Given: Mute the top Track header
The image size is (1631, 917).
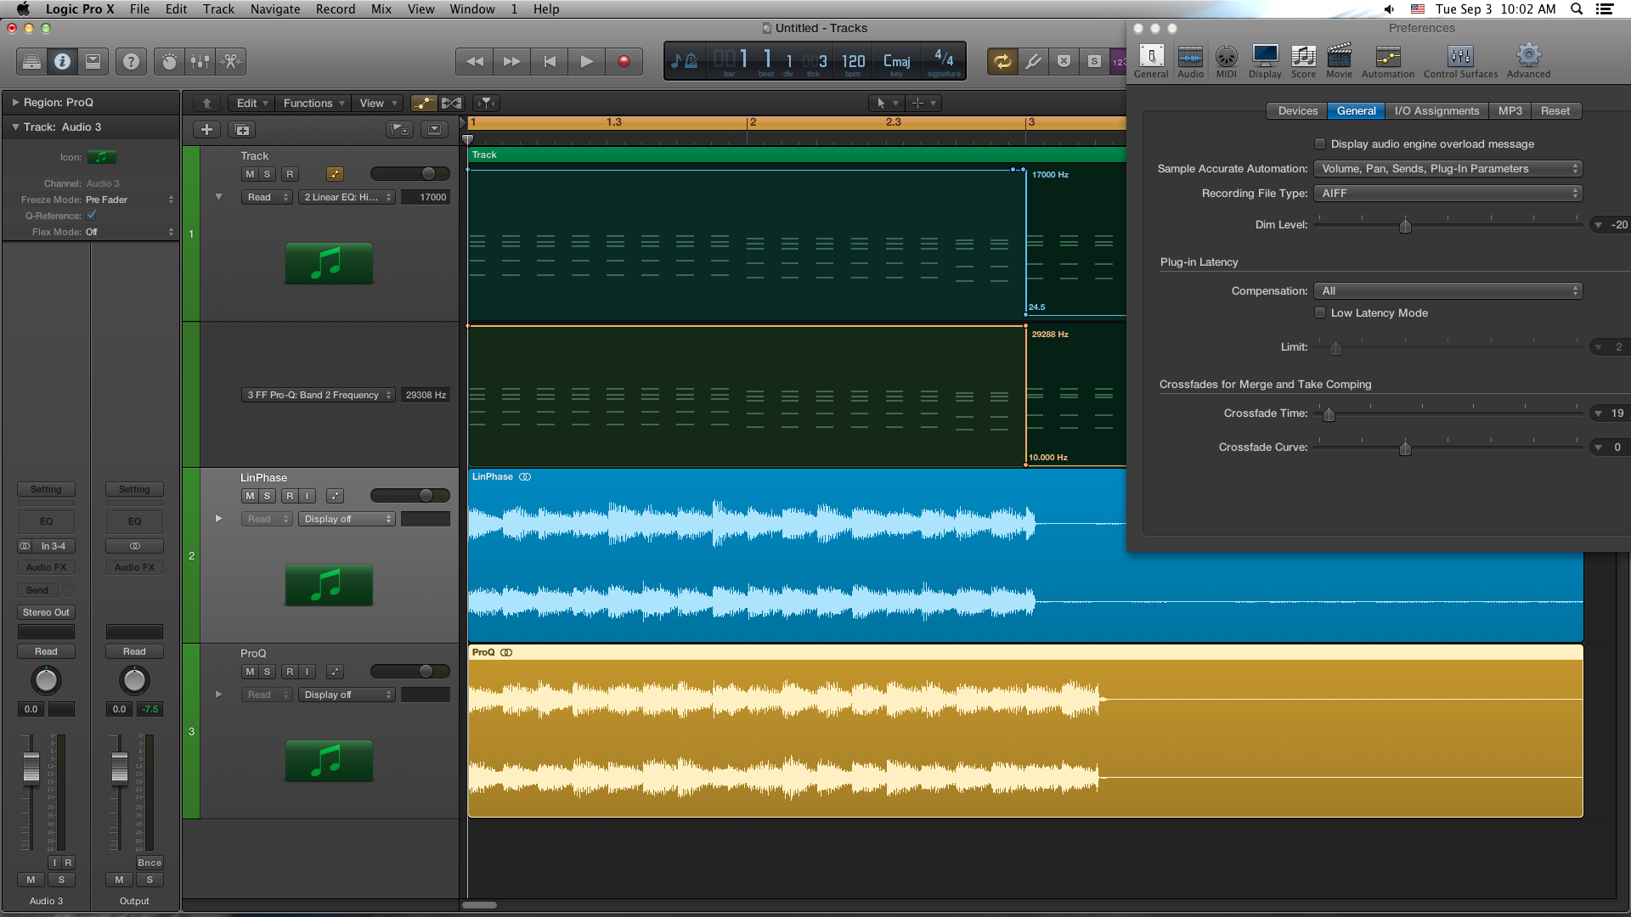Looking at the screenshot, I should pyautogui.click(x=250, y=174).
